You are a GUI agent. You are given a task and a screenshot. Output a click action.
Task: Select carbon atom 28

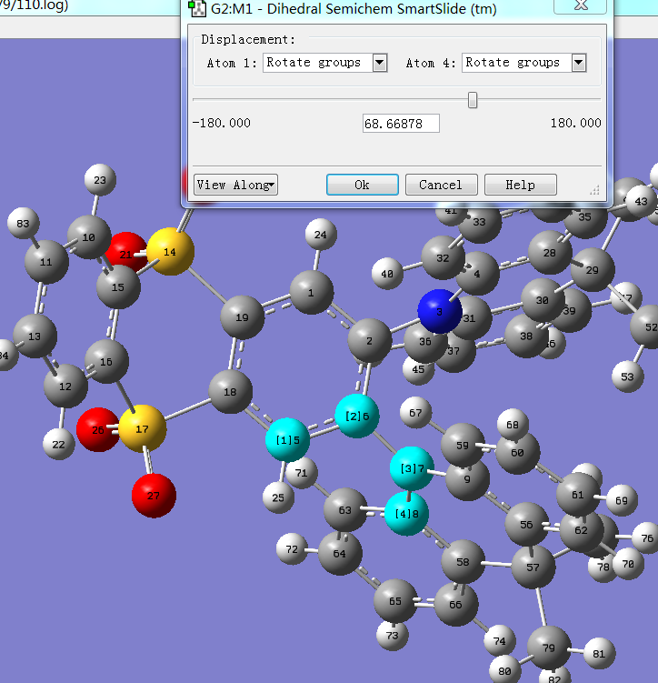coord(550,252)
